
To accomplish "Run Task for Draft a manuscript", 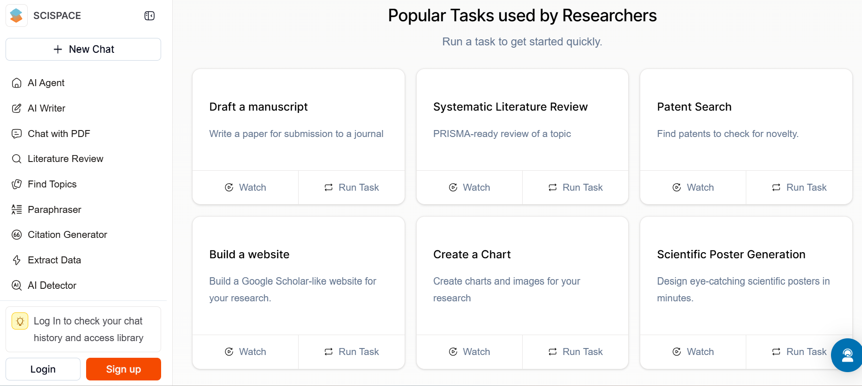I will tap(351, 187).
